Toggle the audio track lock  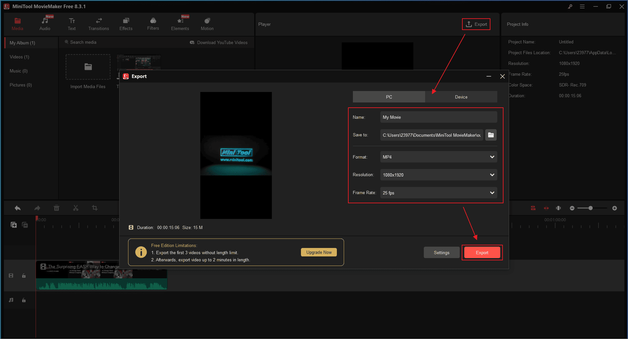24,300
